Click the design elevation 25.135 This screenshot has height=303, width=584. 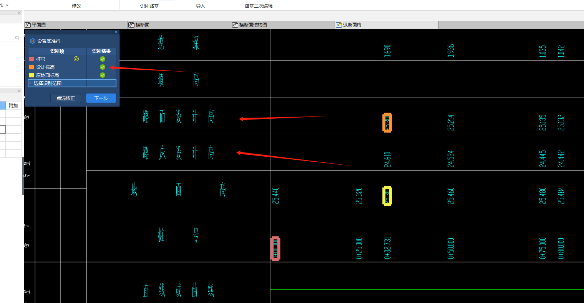[543, 123]
